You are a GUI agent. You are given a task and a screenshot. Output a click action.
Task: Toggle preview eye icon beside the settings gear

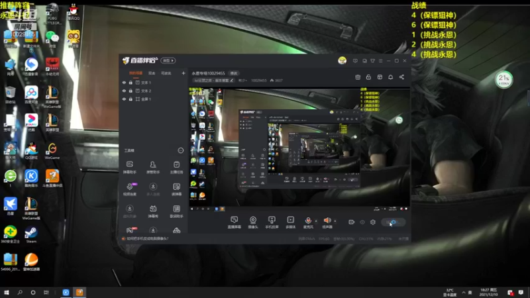(x=362, y=222)
